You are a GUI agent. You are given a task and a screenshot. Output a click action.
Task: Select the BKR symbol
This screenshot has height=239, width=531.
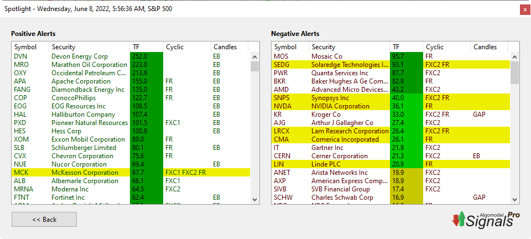(279, 81)
